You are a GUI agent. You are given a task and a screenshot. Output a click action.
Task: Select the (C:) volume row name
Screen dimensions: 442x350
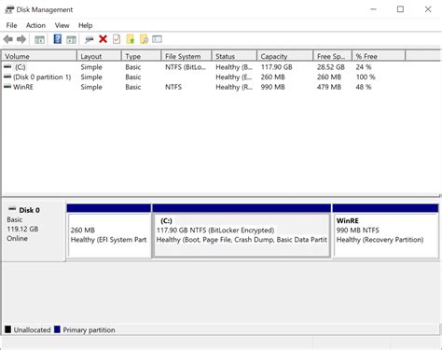pyautogui.click(x=21, y=67)
